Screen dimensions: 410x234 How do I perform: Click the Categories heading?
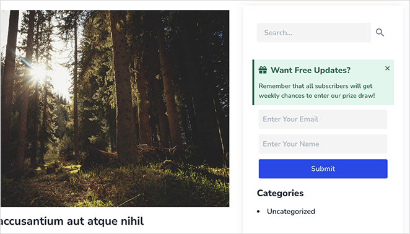coord(280,193)
